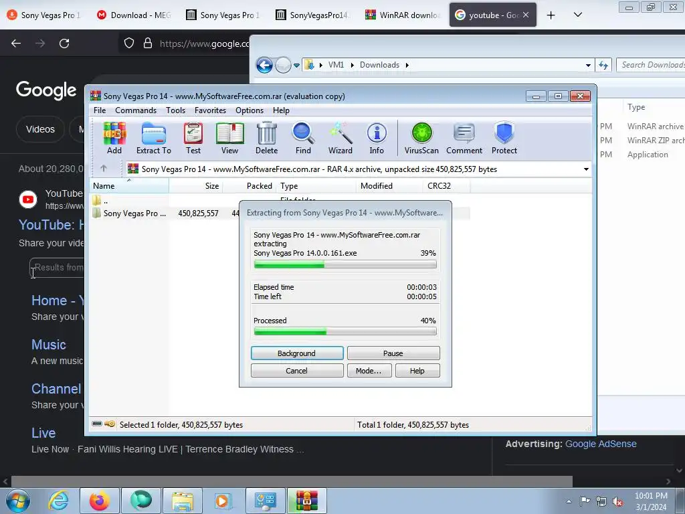The image size is (685, 514).
Task: Cancel the extraction
Action: coord(297,371)
